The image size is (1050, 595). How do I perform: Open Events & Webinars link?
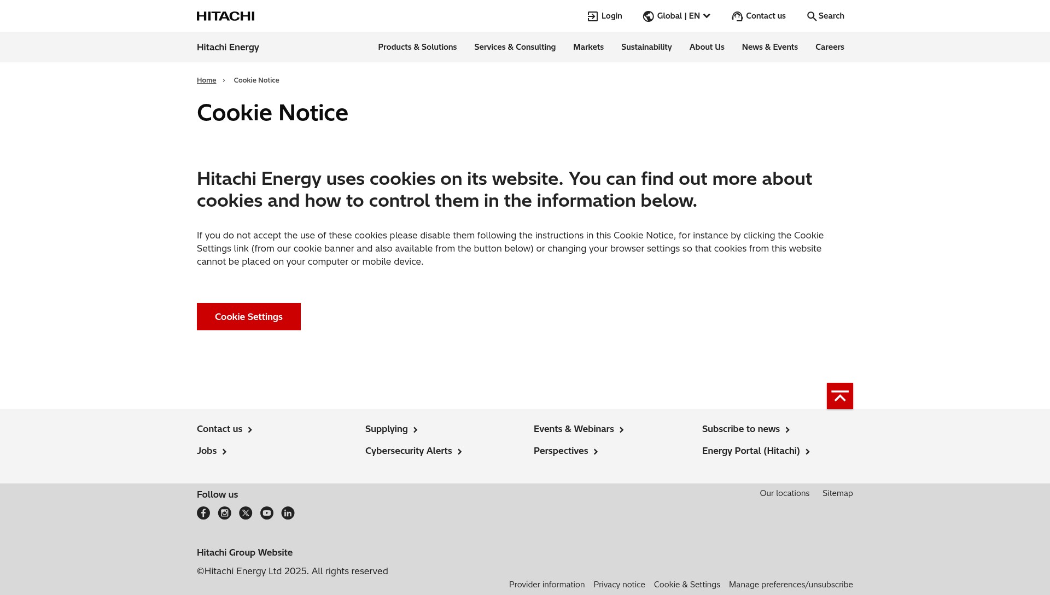click(579, 429)
